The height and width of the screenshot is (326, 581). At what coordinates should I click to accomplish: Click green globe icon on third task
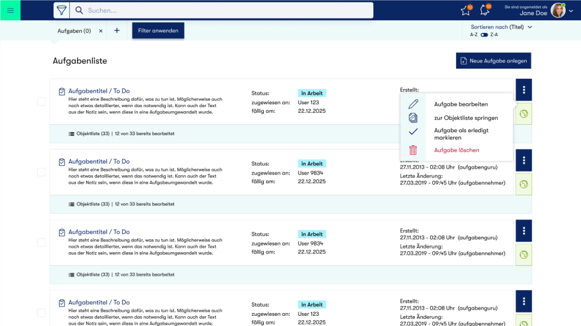[x=524, y=255]
